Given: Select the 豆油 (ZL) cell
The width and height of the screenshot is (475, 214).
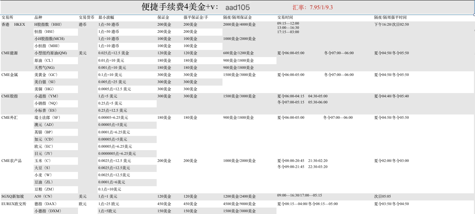Looking at the screenshot, I should pyautogui.click(x=44, y=182).
